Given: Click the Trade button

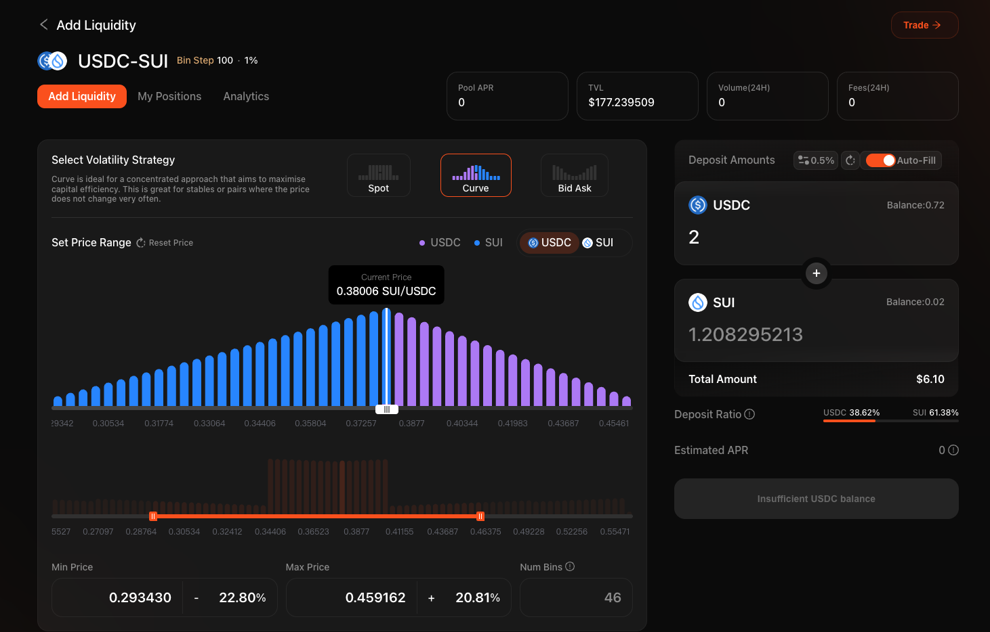Looking at the screenshot, I should pos(924,25).
